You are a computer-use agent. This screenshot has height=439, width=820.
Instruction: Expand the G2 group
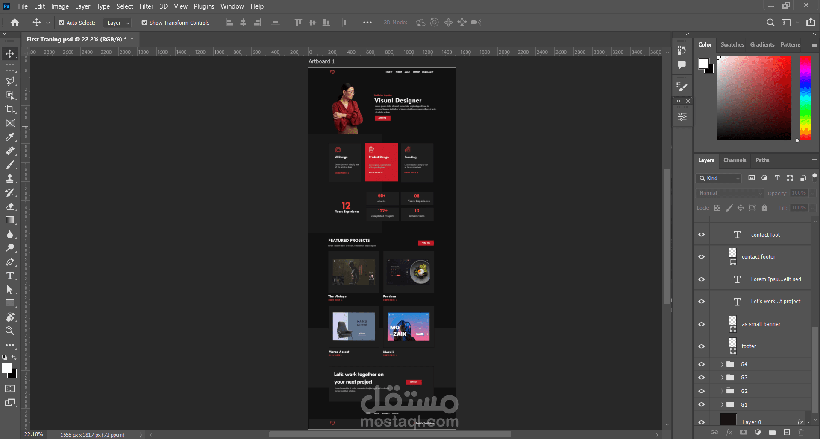[x=722, y=391]
